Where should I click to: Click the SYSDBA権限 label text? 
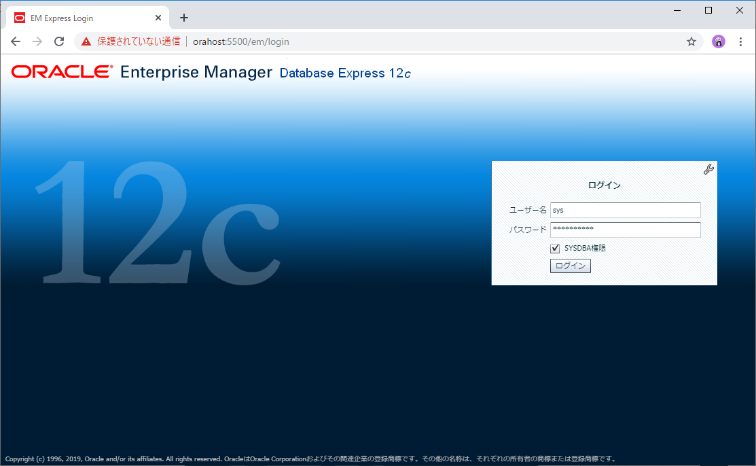point(585,248)
